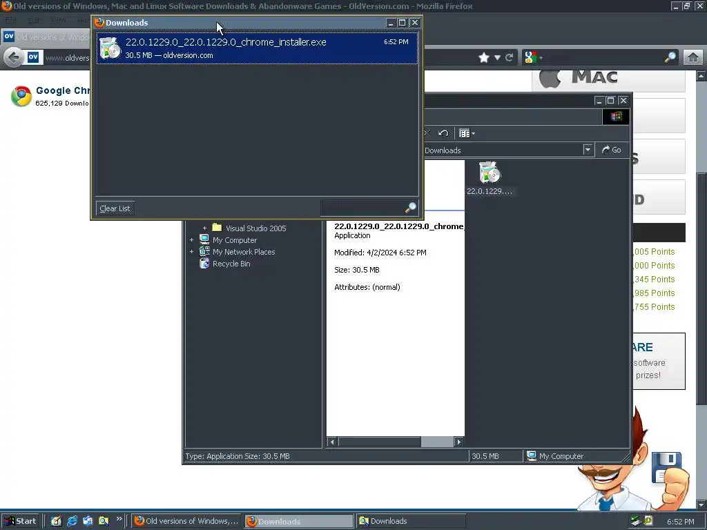Open the Explorer address bar dropdown
Image resolution: width=707 pixels, height=530 pixels.
tap(588, 150)
